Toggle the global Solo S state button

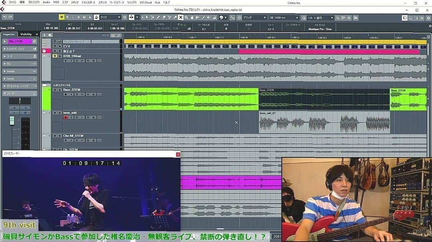(x=67, y=17)
